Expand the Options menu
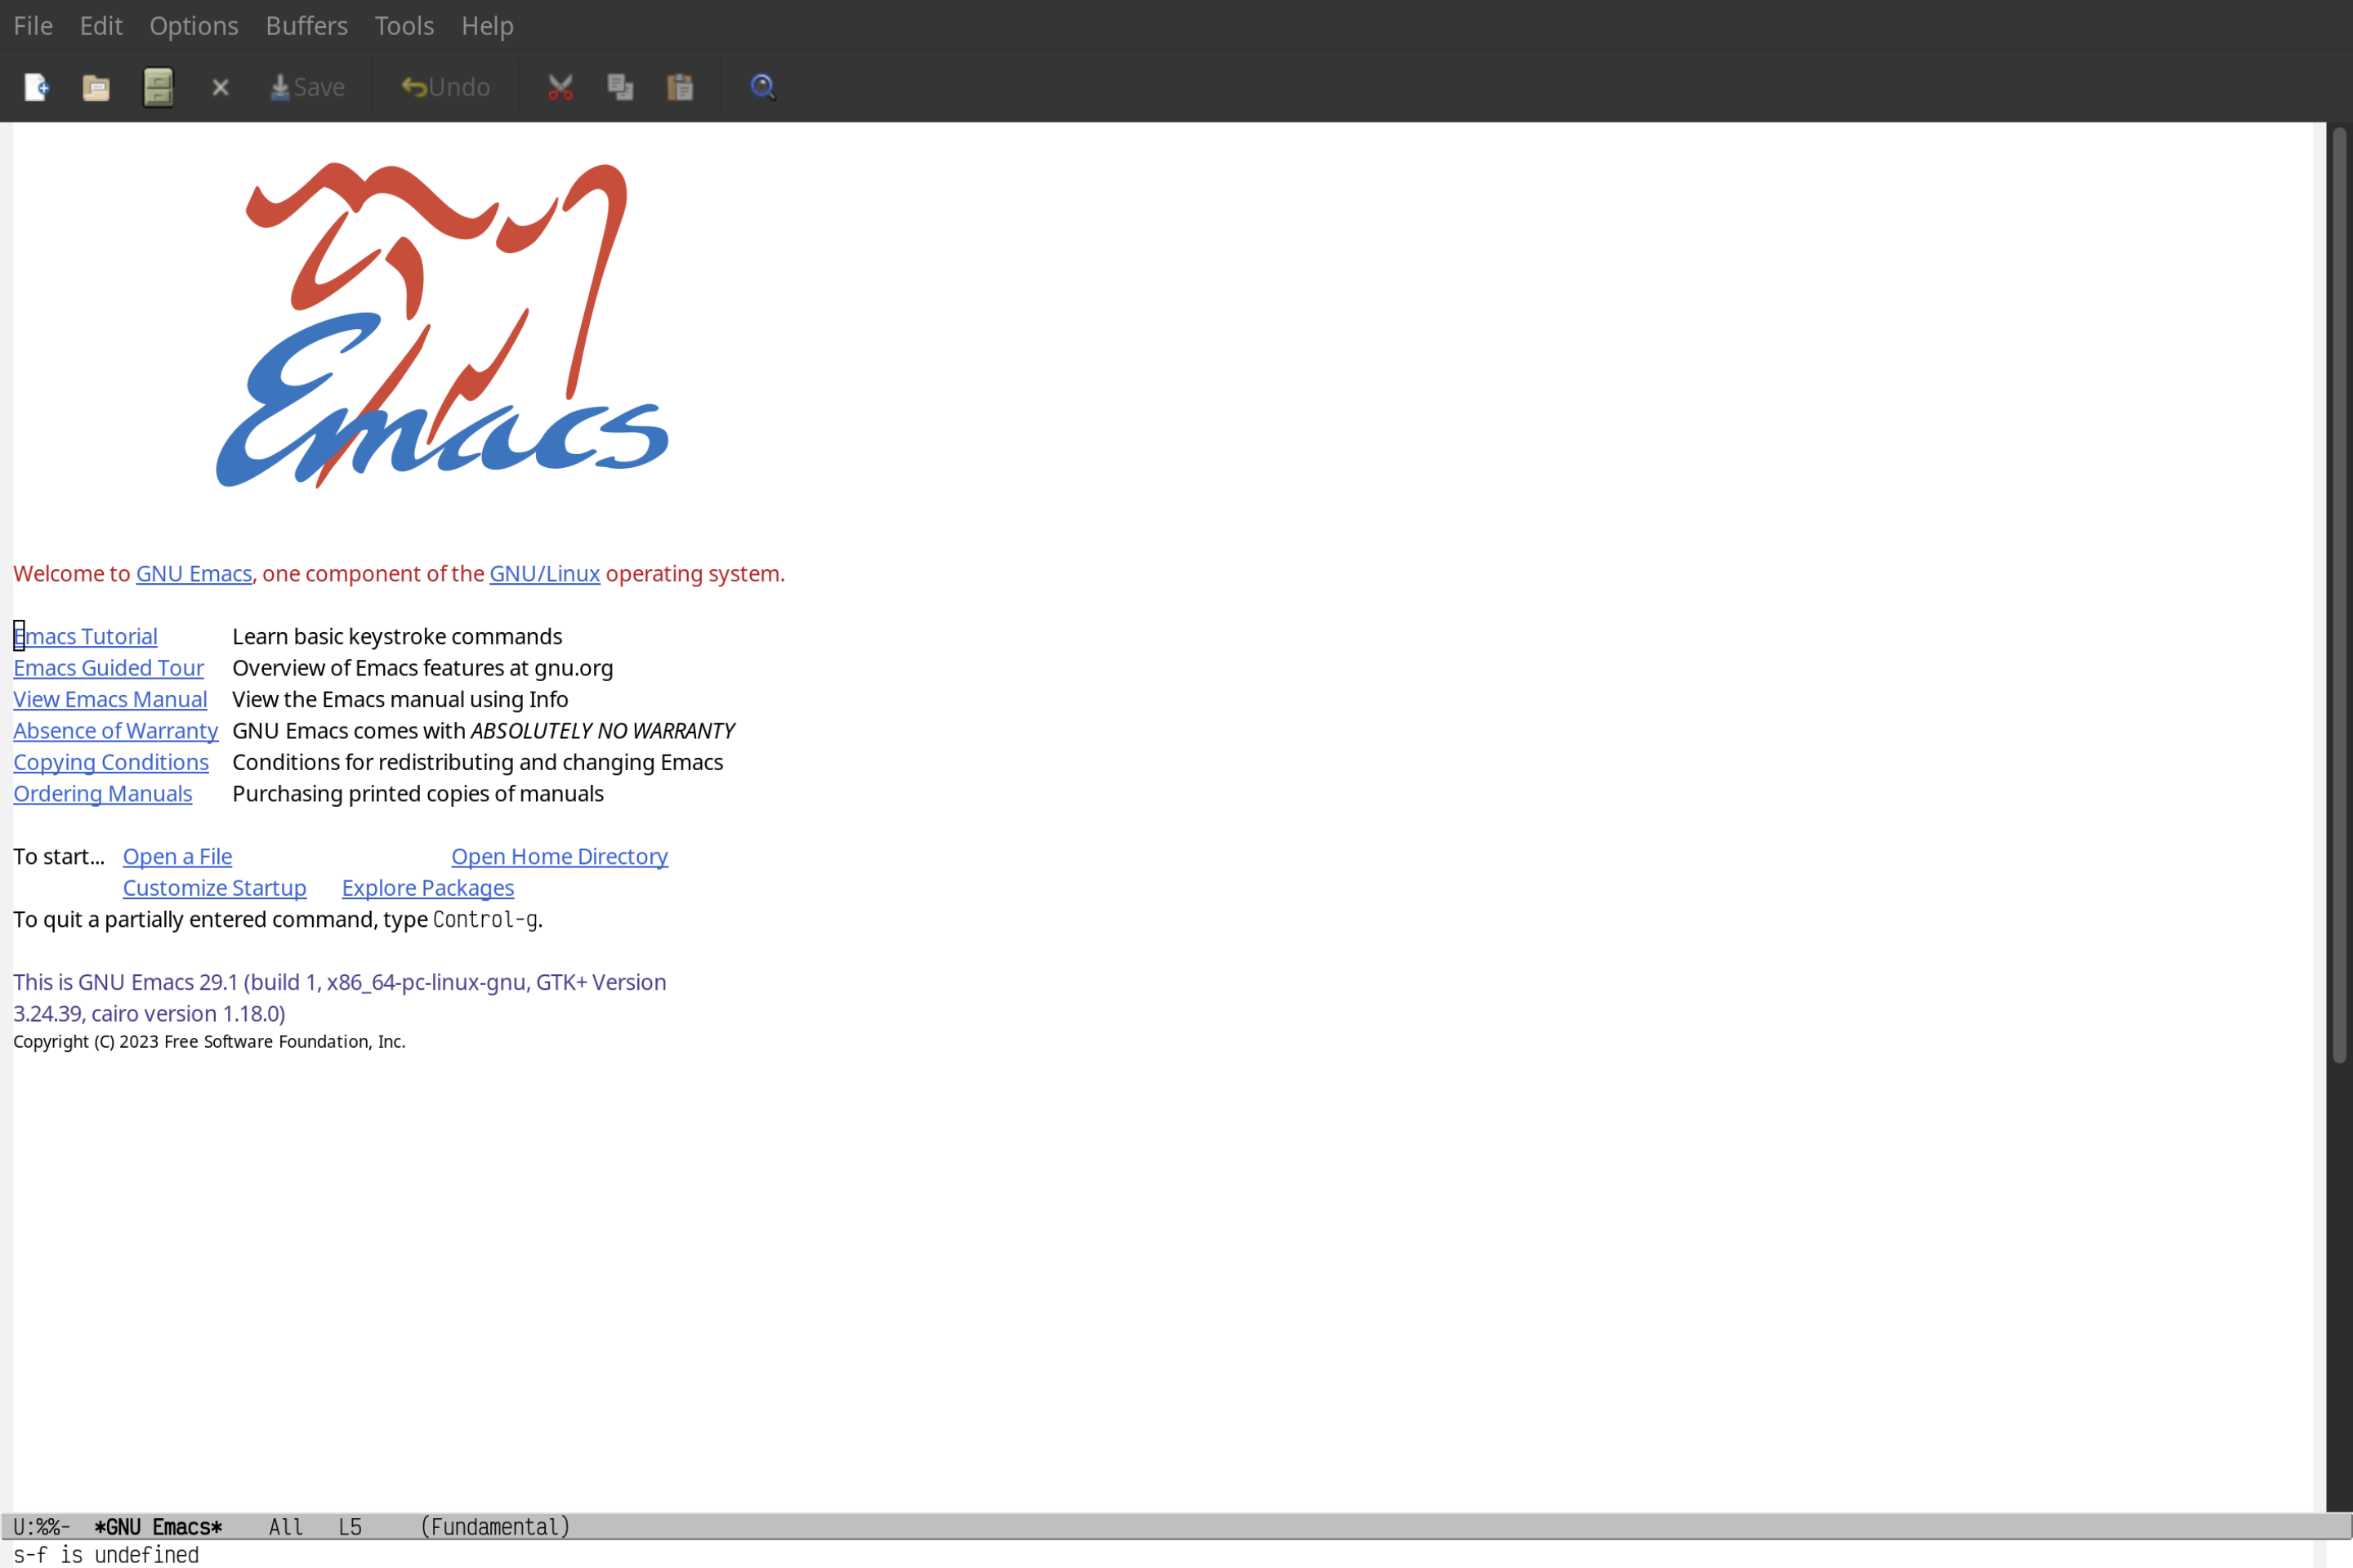The height and width of the screenshot is (1568, 2353). point(193,24)
